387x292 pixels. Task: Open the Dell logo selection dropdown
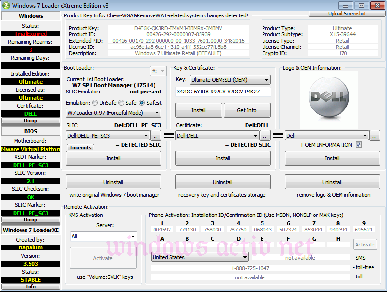pos(326,136)
